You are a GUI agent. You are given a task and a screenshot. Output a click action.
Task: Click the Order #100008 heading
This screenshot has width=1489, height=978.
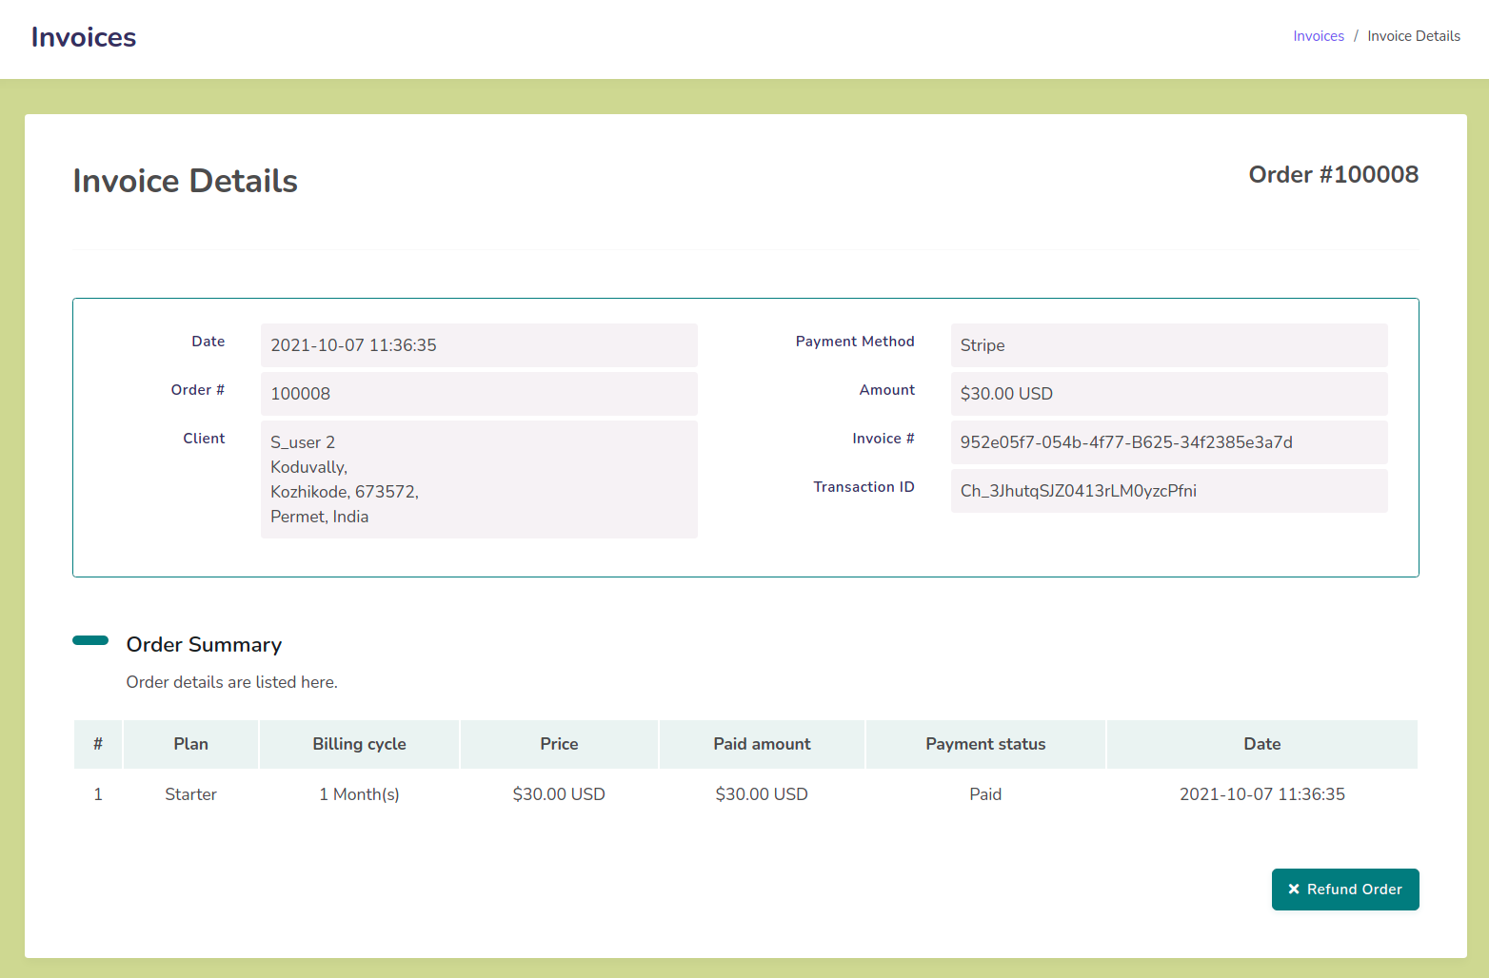click(1333, 175)
